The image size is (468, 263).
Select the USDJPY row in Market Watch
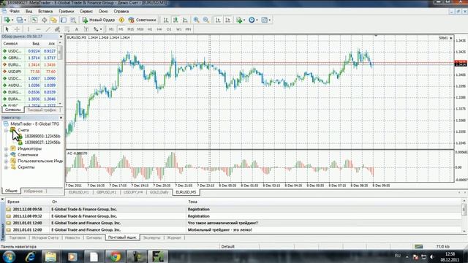point(29,72)
